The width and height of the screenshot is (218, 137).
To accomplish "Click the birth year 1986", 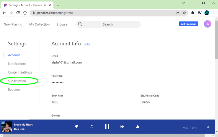I will 55,102.
